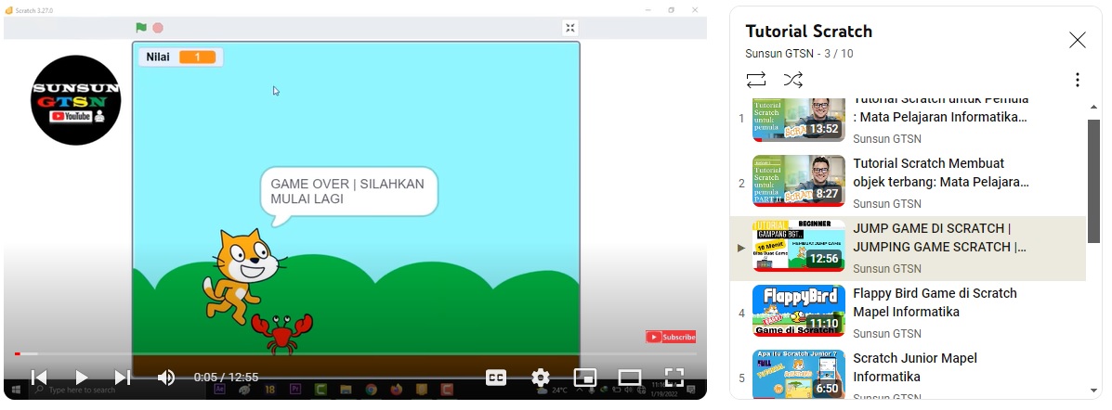Screen dimensions: 1112x410
Task: Click the 0:05 / 12:55 time display
Action: pyautogui.click(x=227, y=378)
